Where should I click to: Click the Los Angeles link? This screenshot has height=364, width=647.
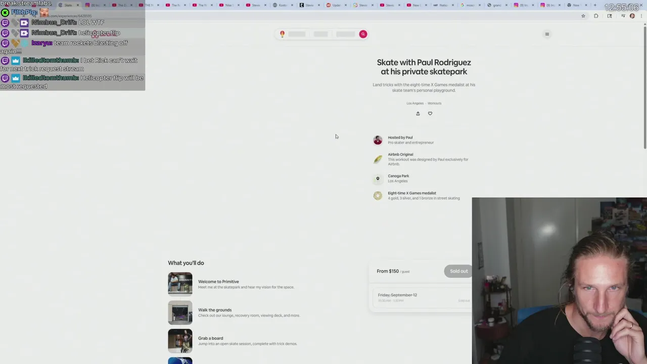pos(415,103)
